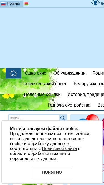
Task: Open the Политикой сайта link
Action: pyautogui.click(x=59, y=149)
